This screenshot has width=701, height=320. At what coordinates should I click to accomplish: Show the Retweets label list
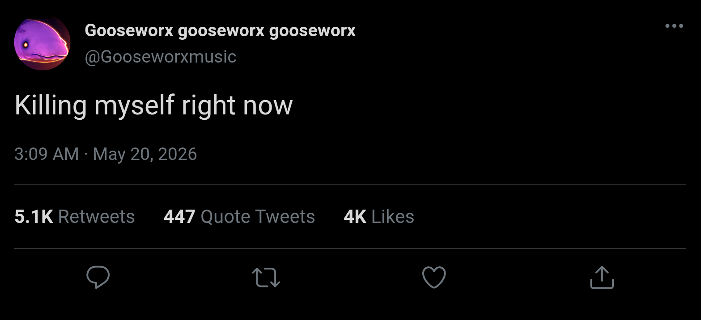pos(96,217)
